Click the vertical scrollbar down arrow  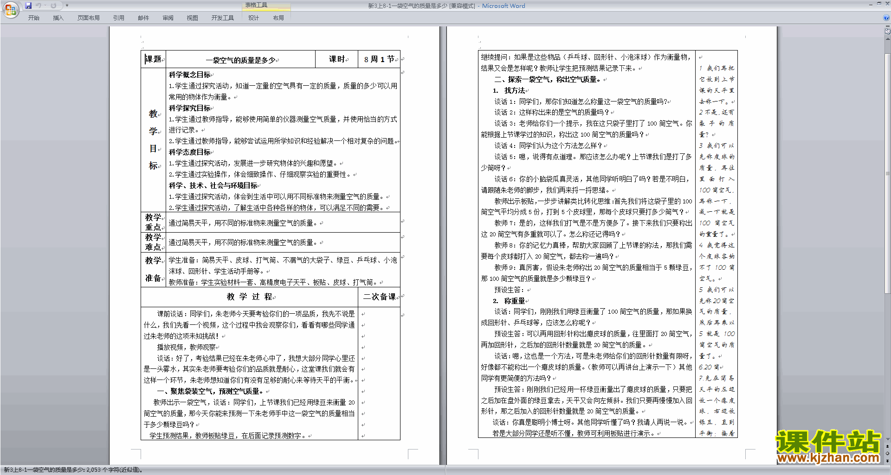[x=888, y=439]
